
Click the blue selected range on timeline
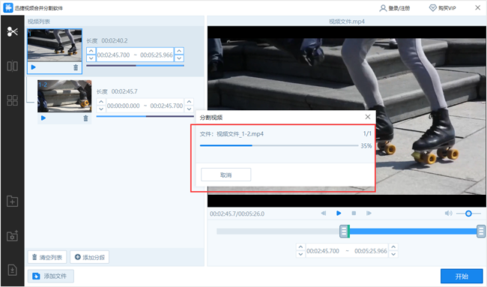click(413, 232)
